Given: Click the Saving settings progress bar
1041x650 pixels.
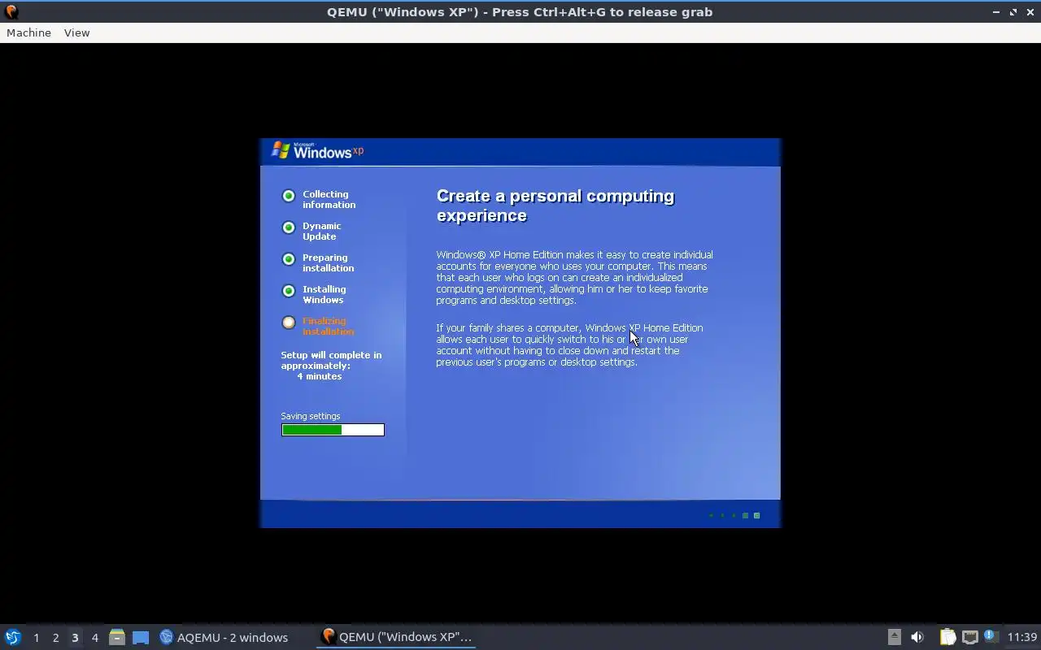Looking at the screenshot, I should tap(333, 430).
